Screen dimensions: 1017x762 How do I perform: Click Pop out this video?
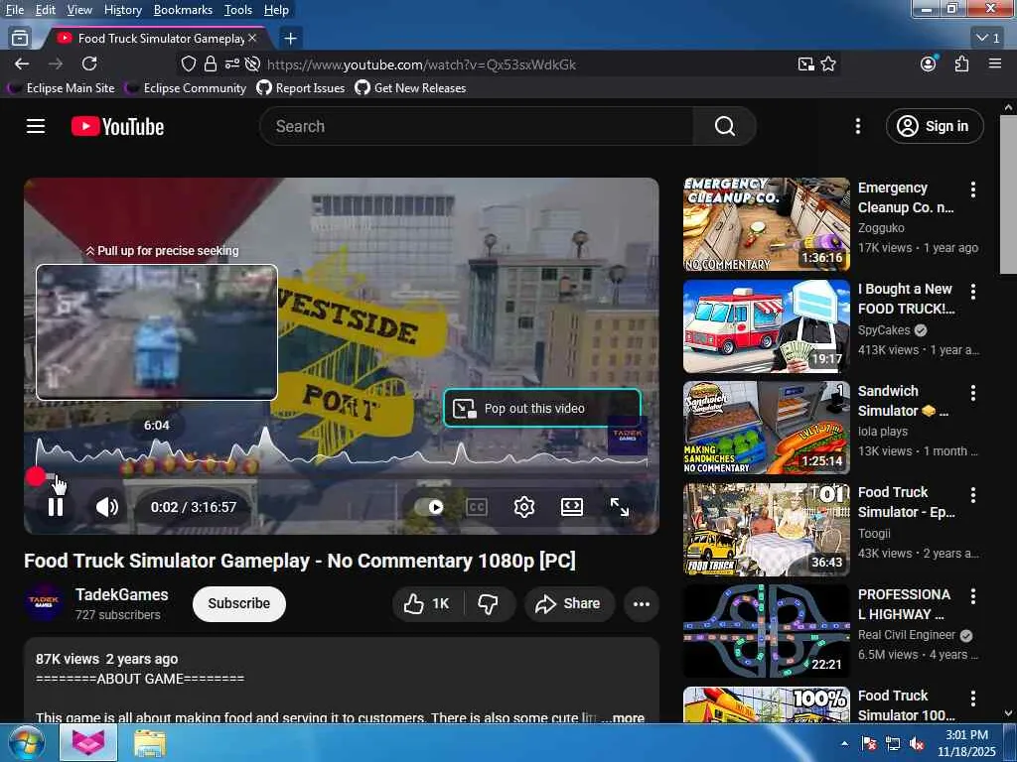542,408
